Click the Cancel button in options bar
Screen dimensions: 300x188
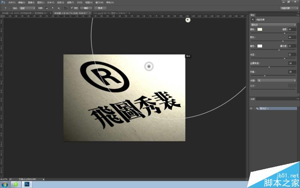100,8
